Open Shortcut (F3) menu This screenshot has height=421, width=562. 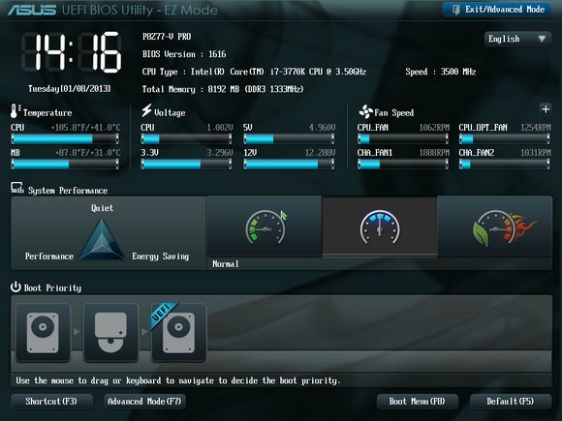[x=51, y=402]
